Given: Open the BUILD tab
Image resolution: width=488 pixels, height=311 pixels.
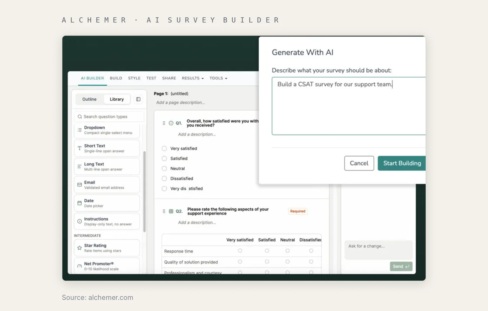Looking at the screenshot, I should 116,78.
